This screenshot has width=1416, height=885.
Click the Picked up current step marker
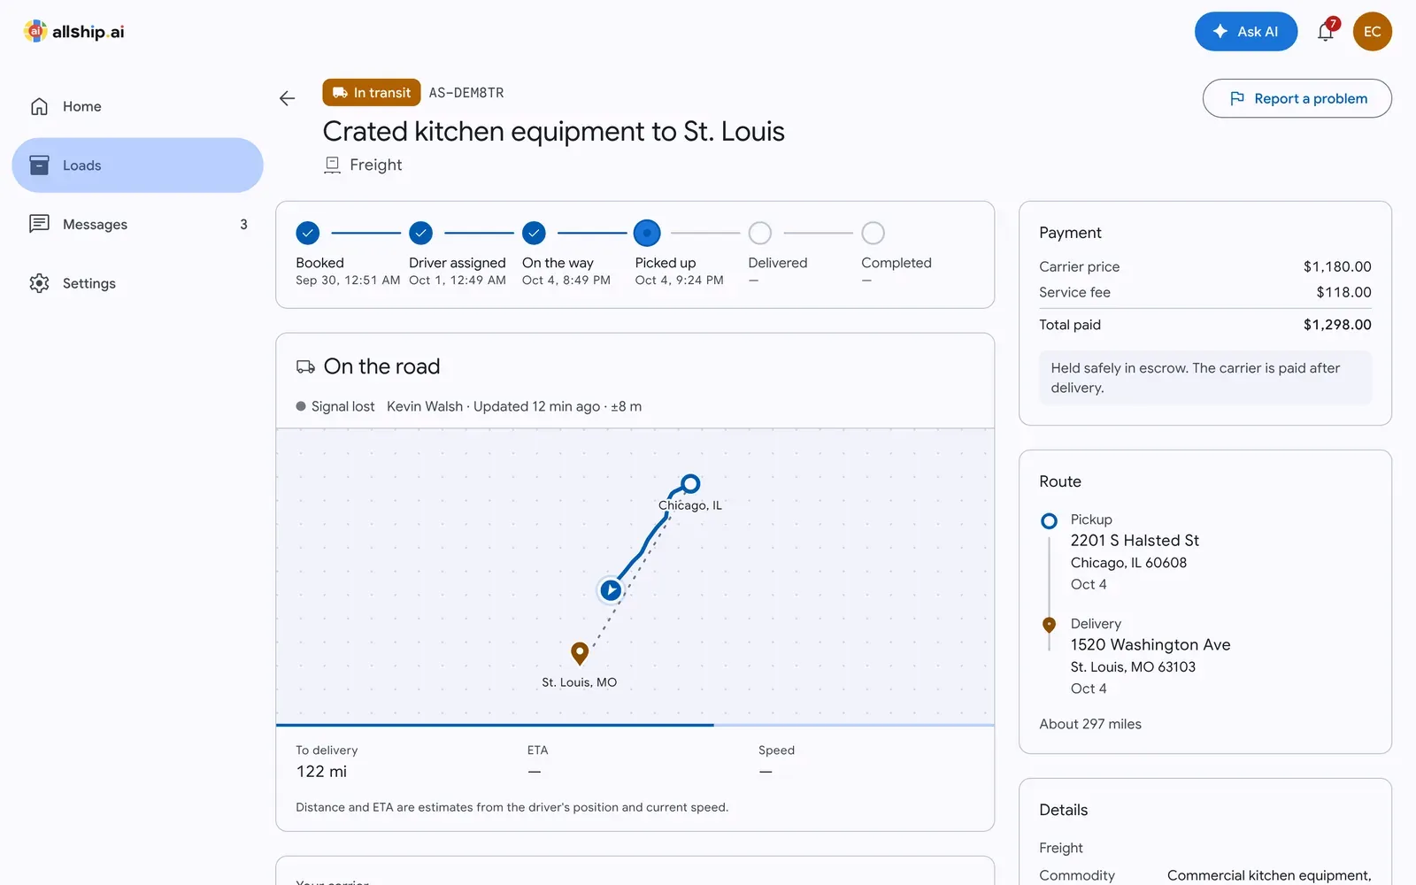coord(647,233)
